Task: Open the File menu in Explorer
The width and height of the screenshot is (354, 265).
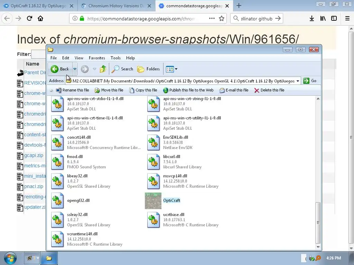Action: (54, 58)
